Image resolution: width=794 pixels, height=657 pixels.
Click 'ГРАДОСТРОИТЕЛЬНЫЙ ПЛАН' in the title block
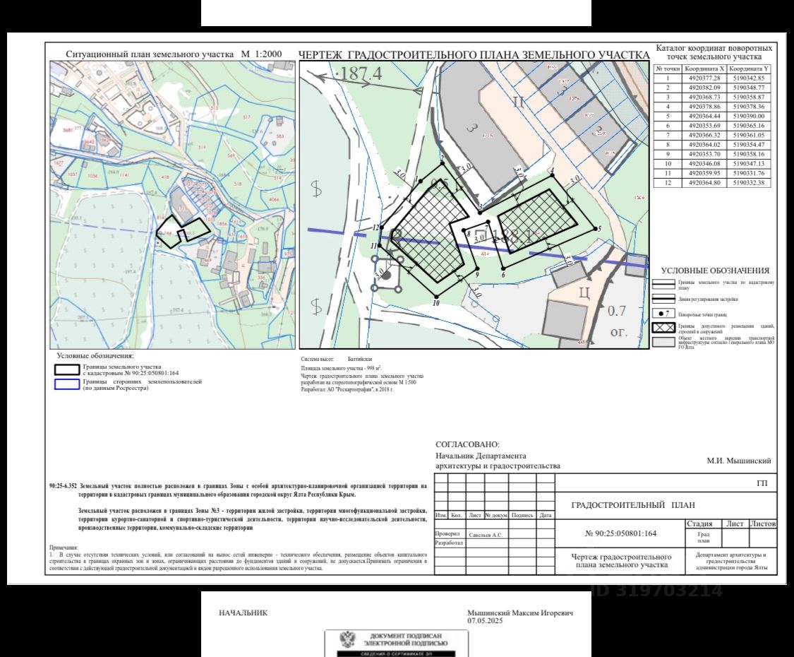[633, 505]
